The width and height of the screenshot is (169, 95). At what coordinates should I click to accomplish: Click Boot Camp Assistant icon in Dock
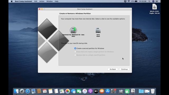tap(133, 91)
